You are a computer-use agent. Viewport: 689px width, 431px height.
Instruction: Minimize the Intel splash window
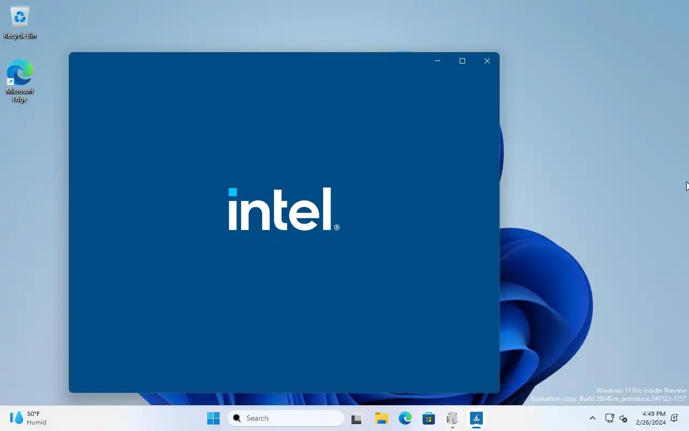[x=438, y=61]
